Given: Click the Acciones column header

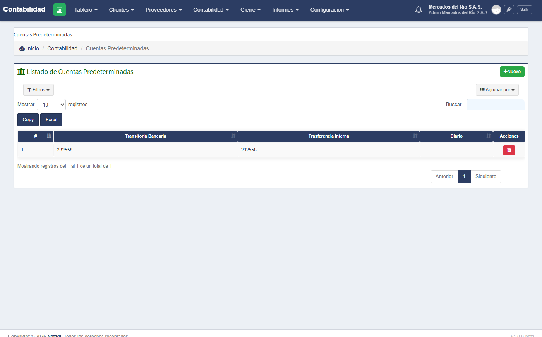Looking at the screenshot, I should pos(509,136).
